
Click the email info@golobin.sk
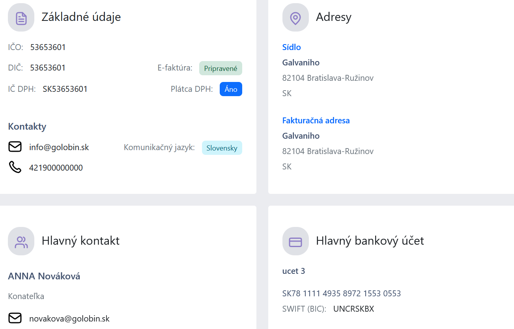point(59,147)
